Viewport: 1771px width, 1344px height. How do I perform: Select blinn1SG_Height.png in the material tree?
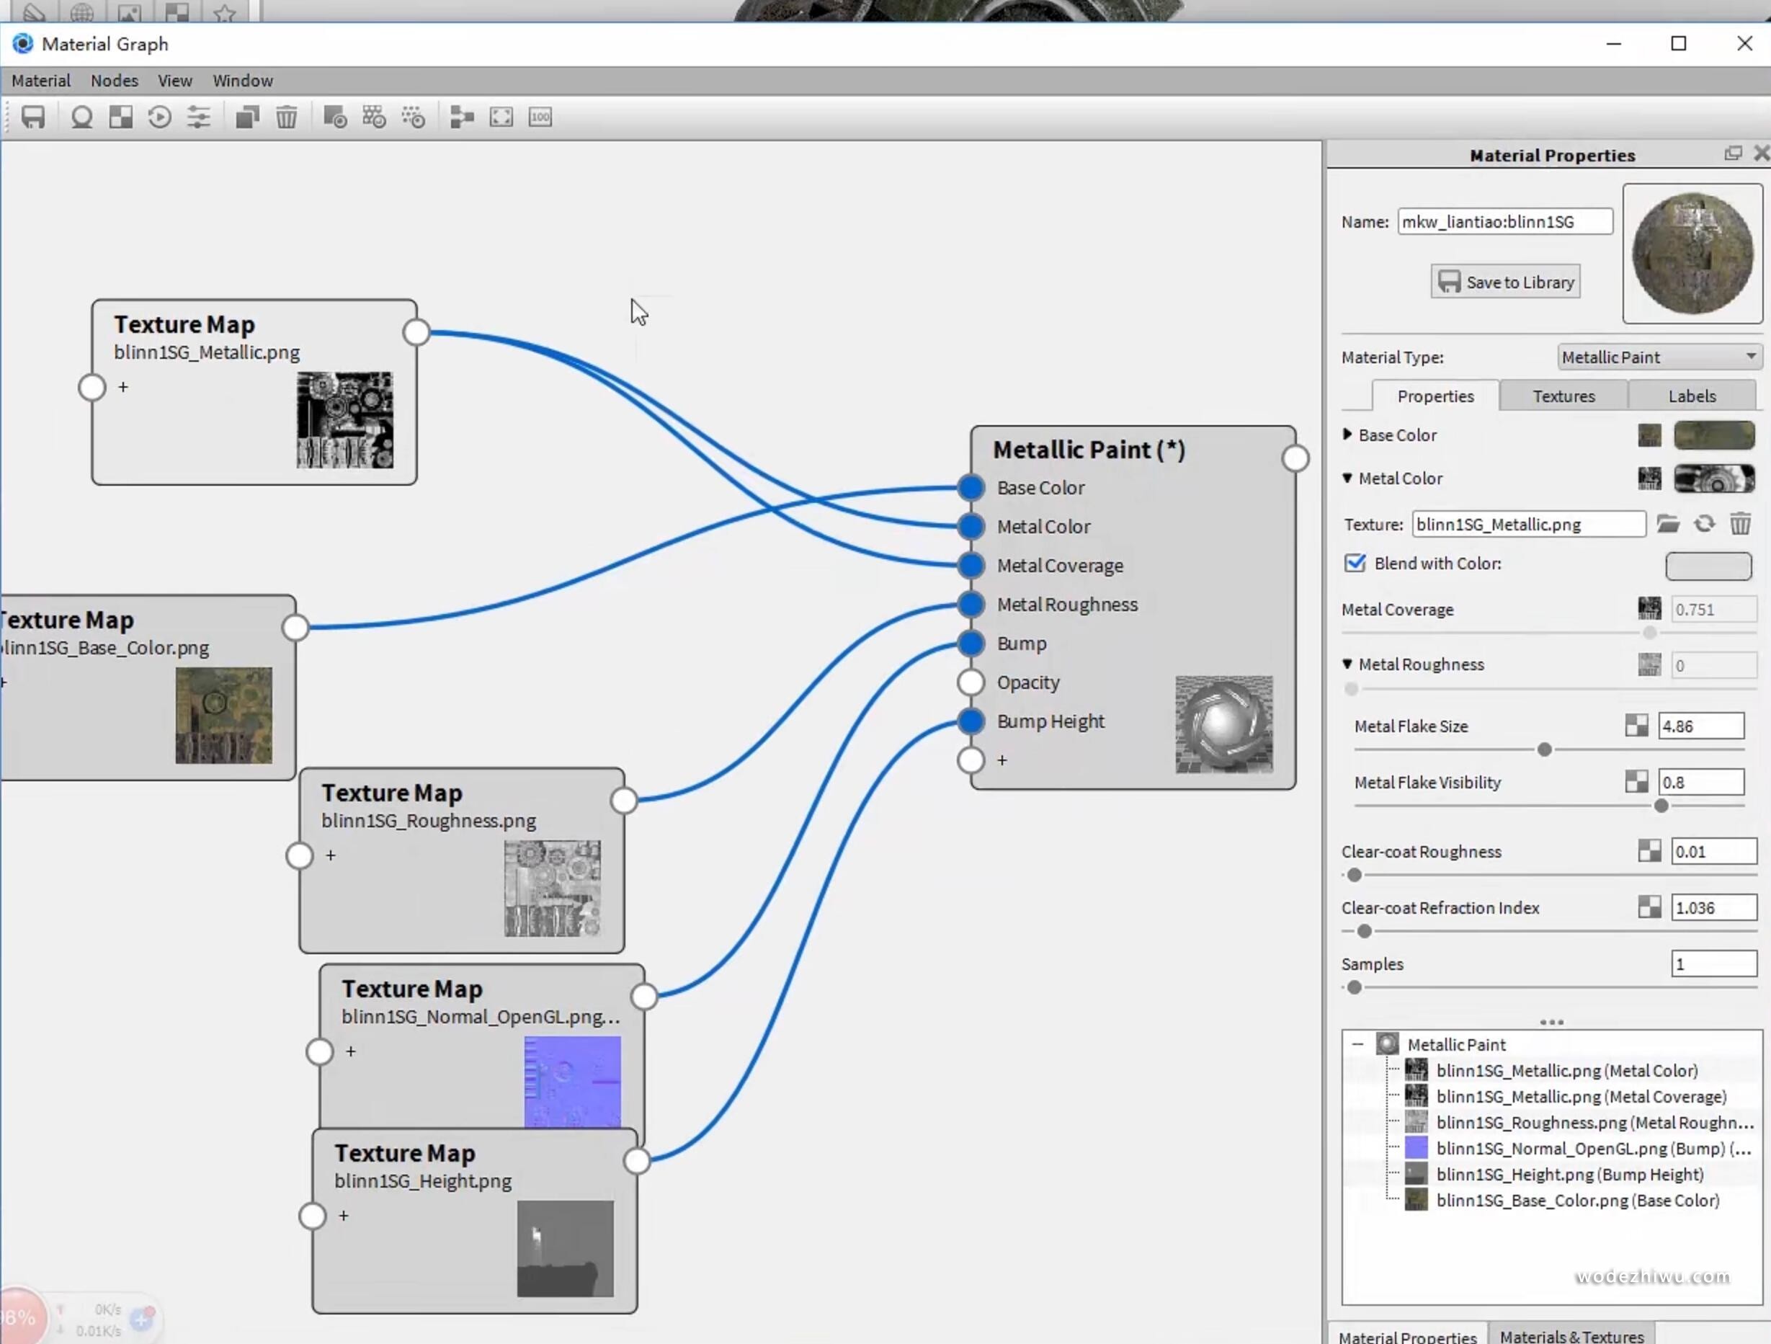point(1568,1175)
